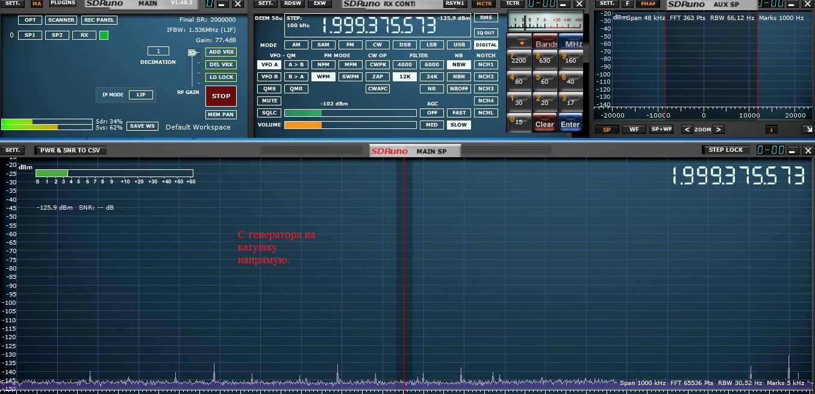Viewport: 815px width, 394px height.
Task: Open the PLUGINS menu
Action: coord(63,3)
